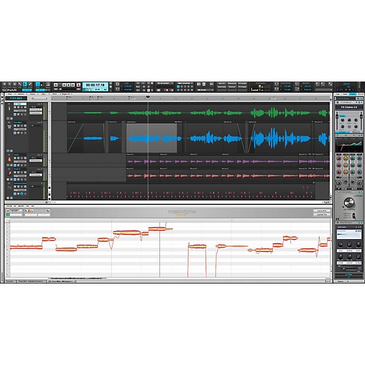
Task: Open the Mix Recall dropdown
Action: pyautogui.click(x=205, y=90)
